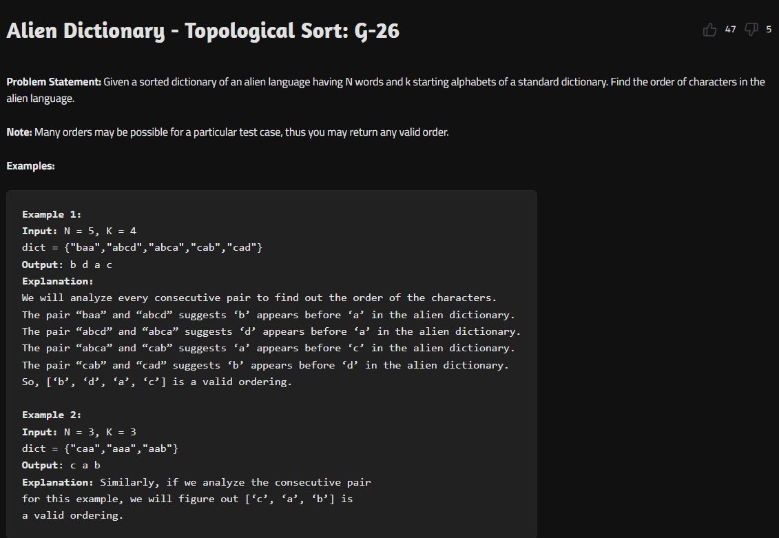Viewport: 779px width, 538px height.
Task: Click the thumbs up like icon
Action: (709, 30)
